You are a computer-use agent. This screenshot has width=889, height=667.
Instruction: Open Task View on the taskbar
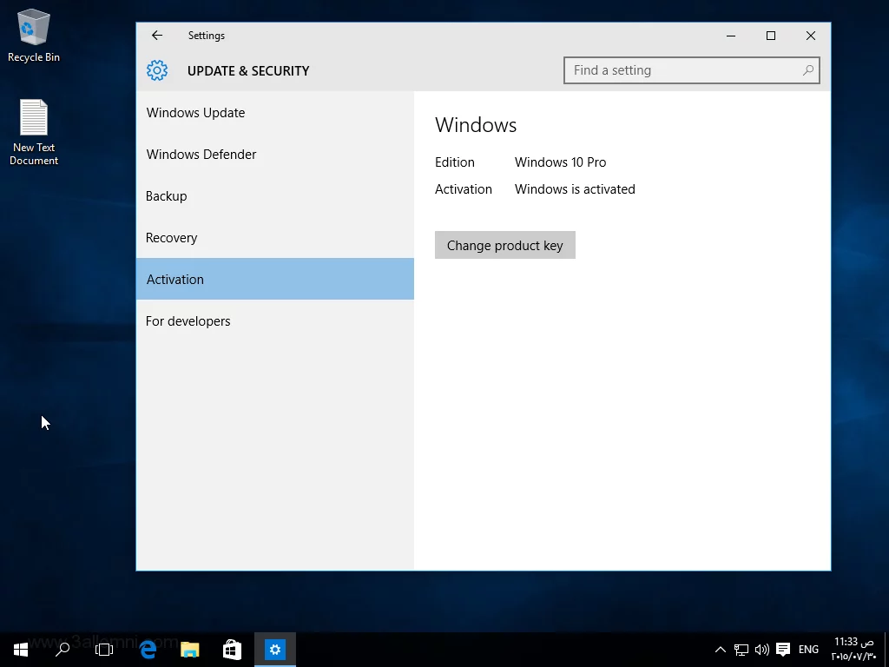tap(104, 649)
